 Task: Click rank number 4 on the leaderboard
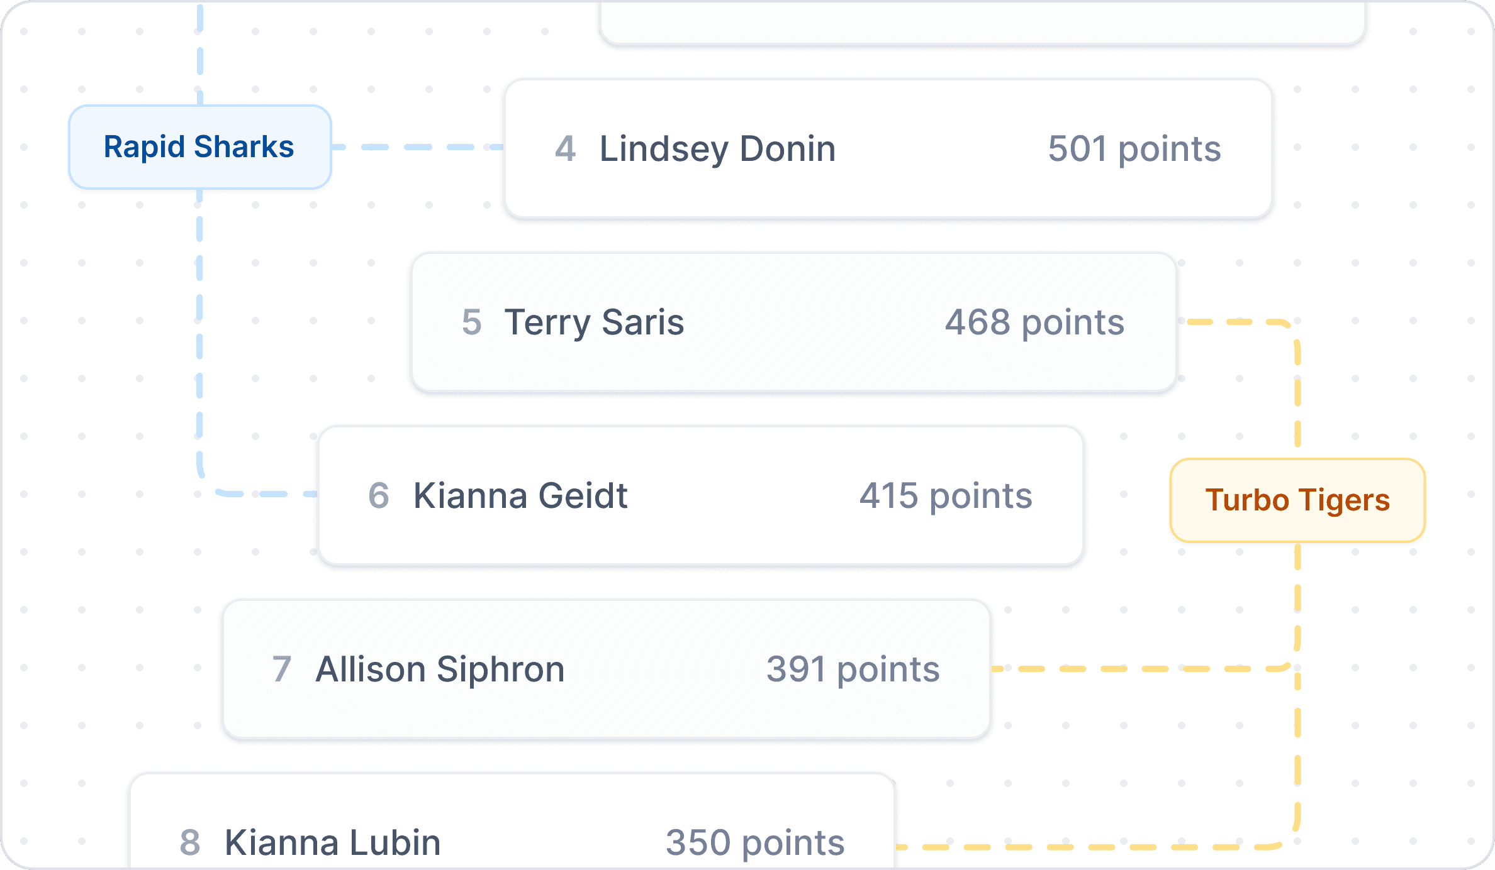(x=565, y=149)
